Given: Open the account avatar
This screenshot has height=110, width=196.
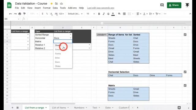Looking at the screenshot, I should point(187,5).
